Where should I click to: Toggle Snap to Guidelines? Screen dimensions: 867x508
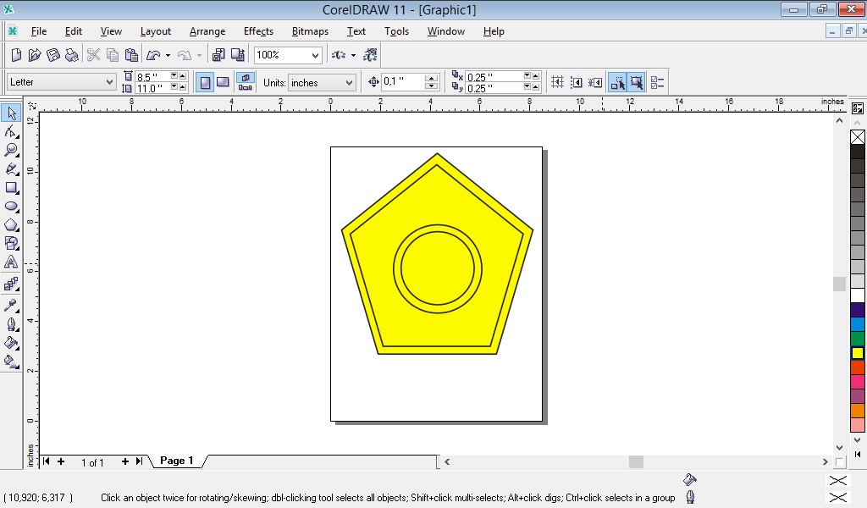coord(576,82)
